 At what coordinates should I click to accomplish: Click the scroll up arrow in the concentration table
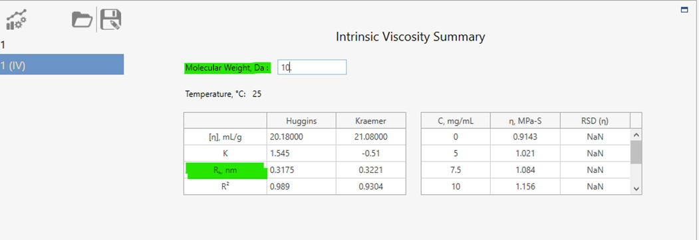tap(636, 135)
